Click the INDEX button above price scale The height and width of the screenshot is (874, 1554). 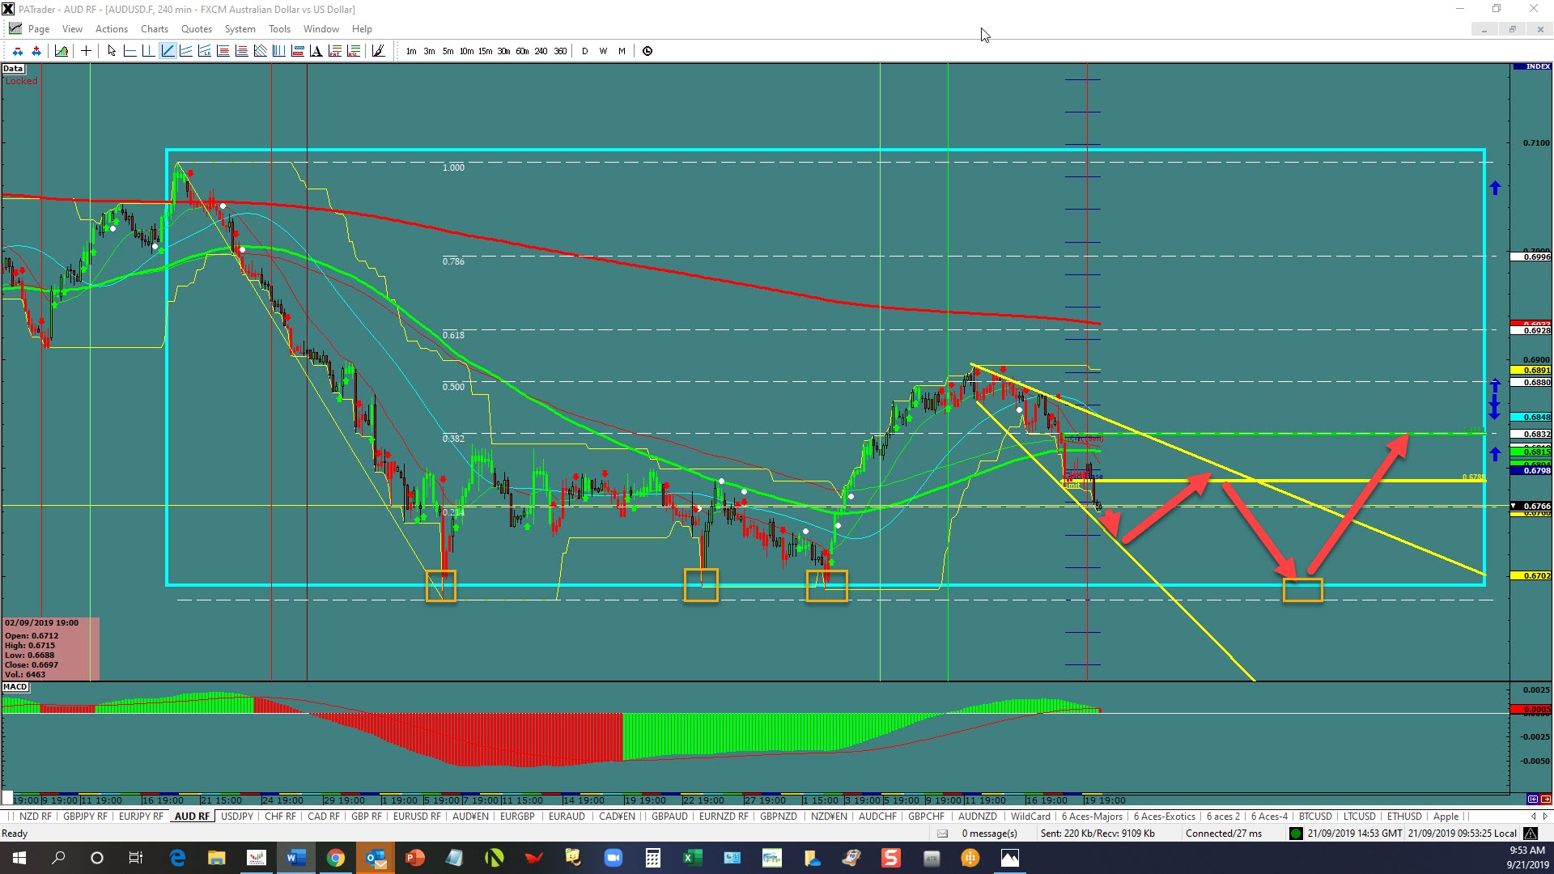(x=1531, y=66)
